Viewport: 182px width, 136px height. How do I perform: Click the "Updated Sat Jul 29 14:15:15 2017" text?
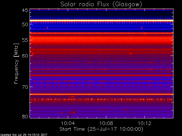click(24, 135)
